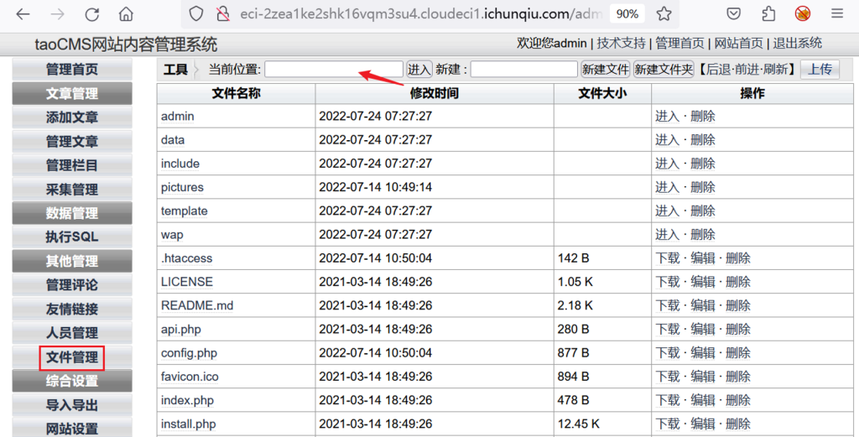This screenshot has width=859, height=437.
Task: Click the browser forward arrow
Action: (x=57, y=14)
